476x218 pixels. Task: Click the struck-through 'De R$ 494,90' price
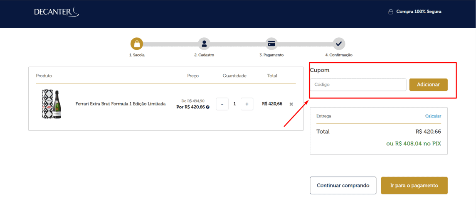193,101
